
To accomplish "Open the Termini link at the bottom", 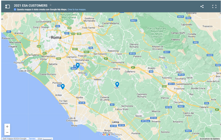I will [x=32, y=139].
